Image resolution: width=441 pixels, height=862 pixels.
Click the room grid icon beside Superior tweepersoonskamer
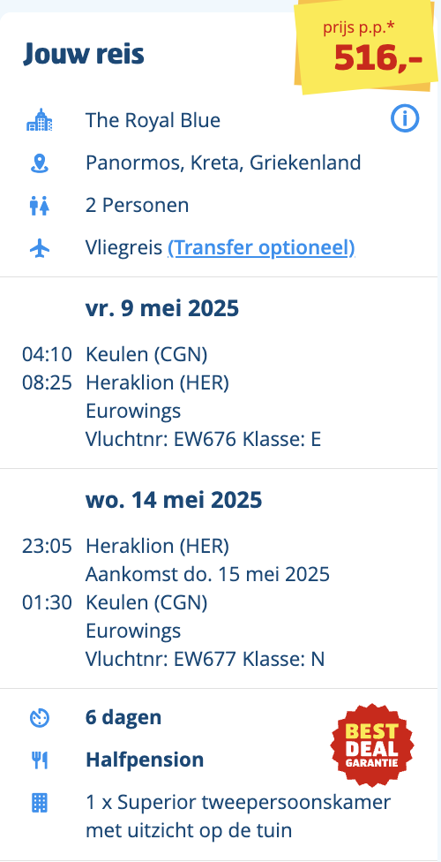point(40,803)
